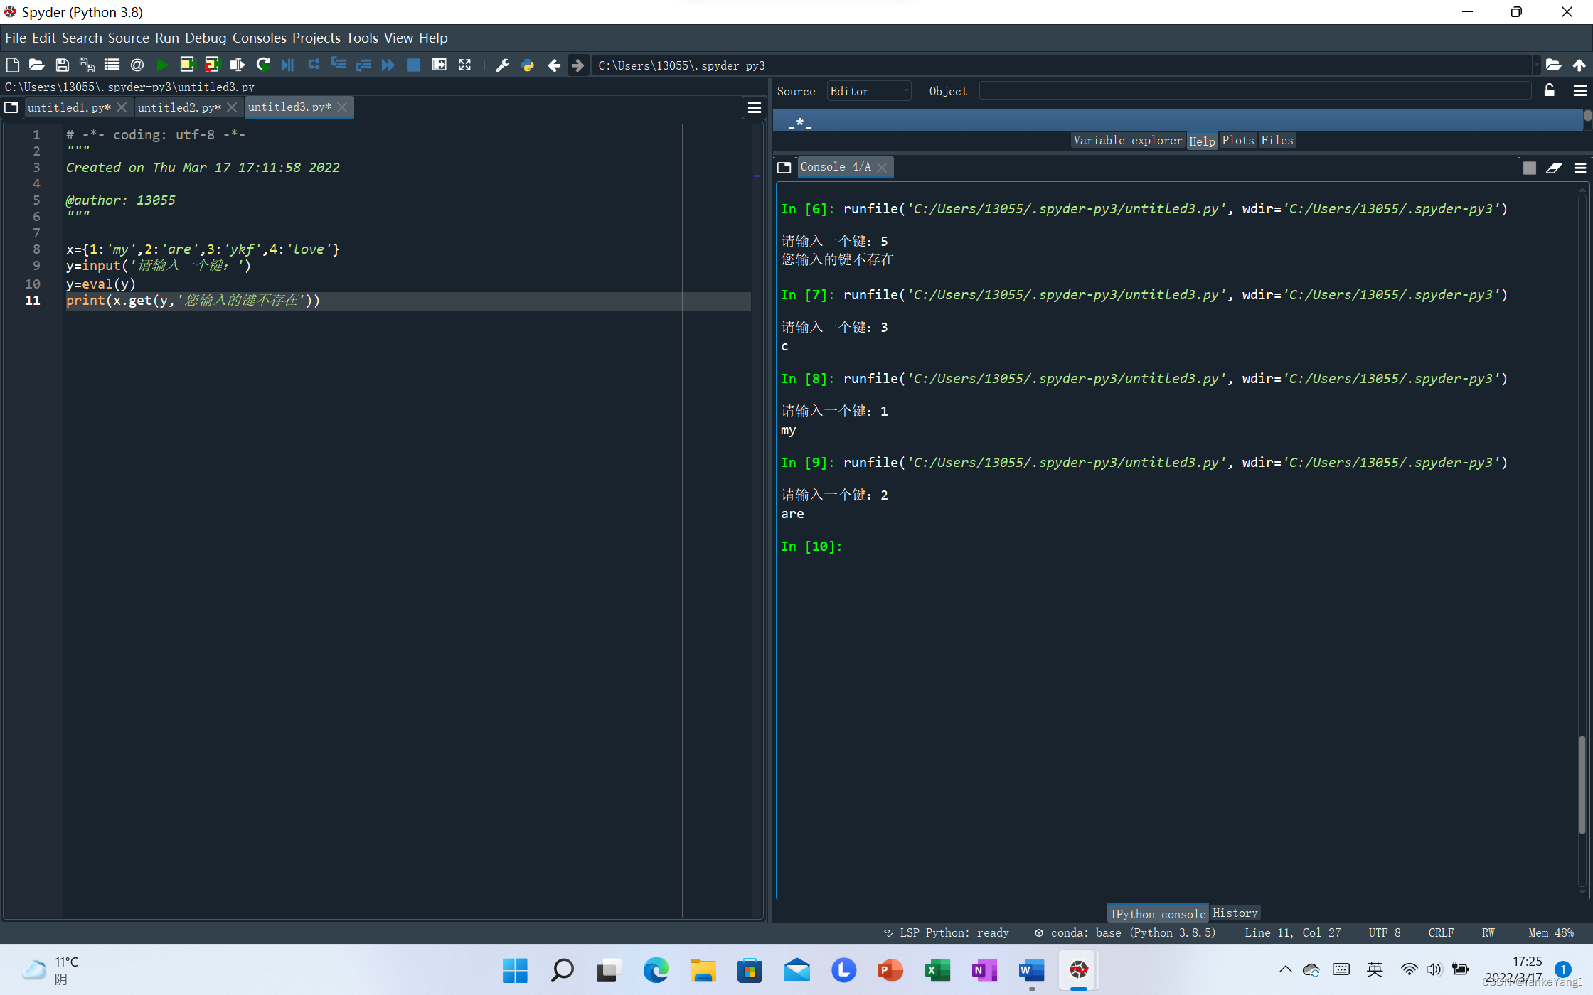
Task: Toggle the Help pane lock icon
Action: 1549,90
